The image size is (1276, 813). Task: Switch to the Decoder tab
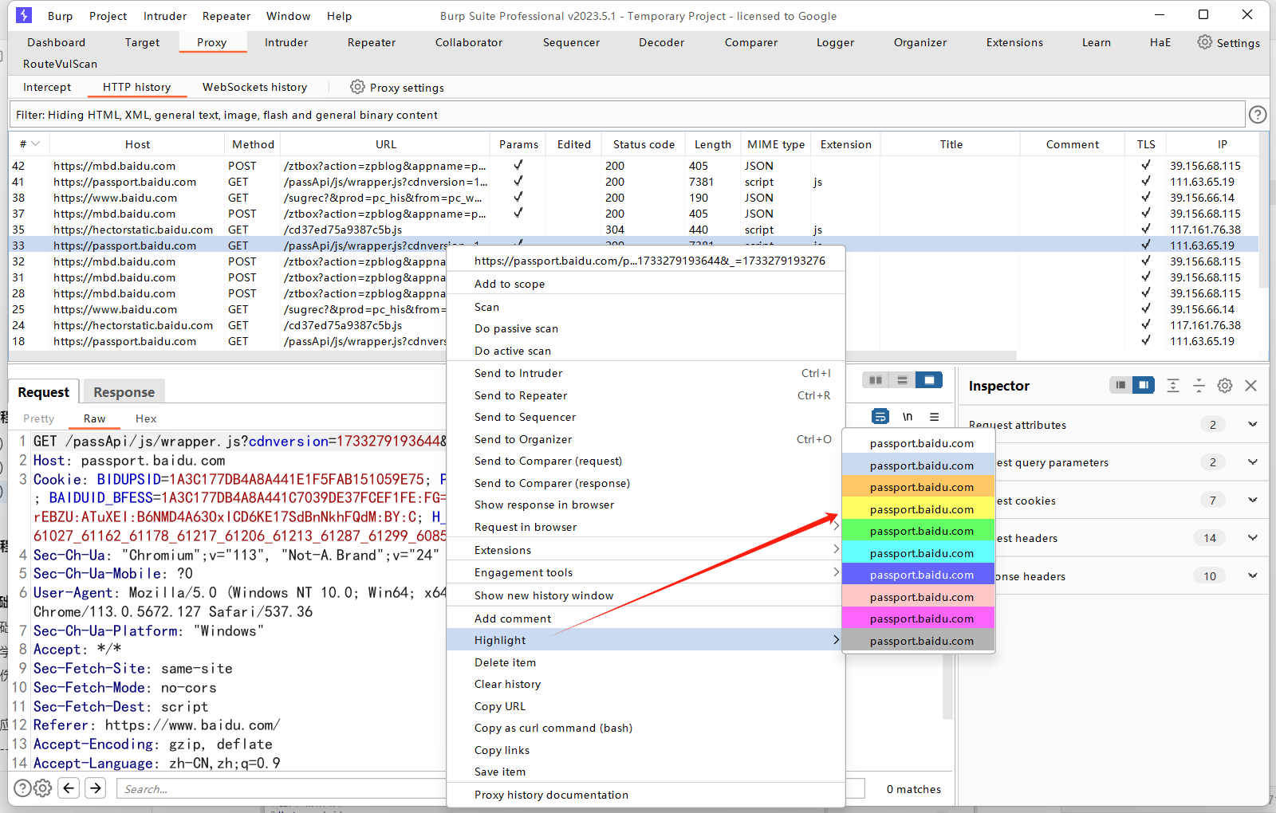[x=661, y=42]
